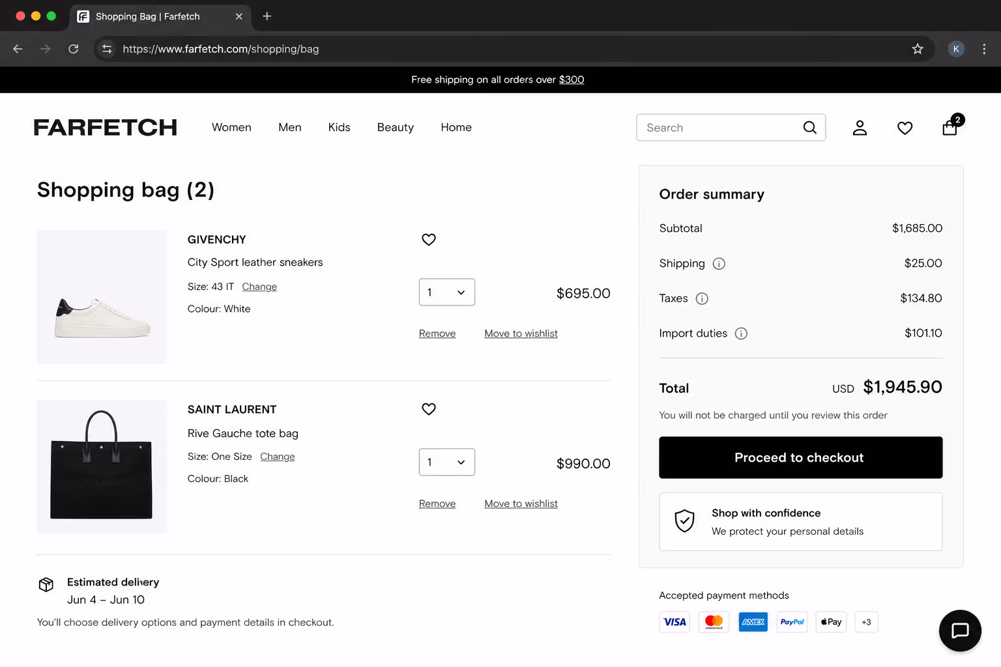
Task: Click the GIVENCHY brand name
Action: tap(217, 240)
